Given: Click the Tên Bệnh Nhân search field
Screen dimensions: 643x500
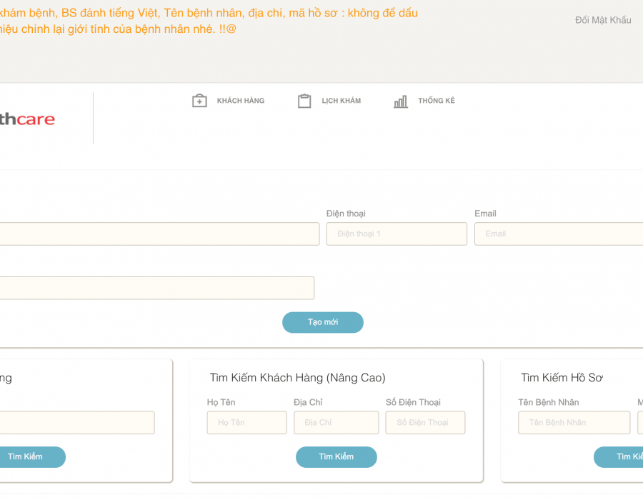Looking at the screenshot, I should (574, 423).
